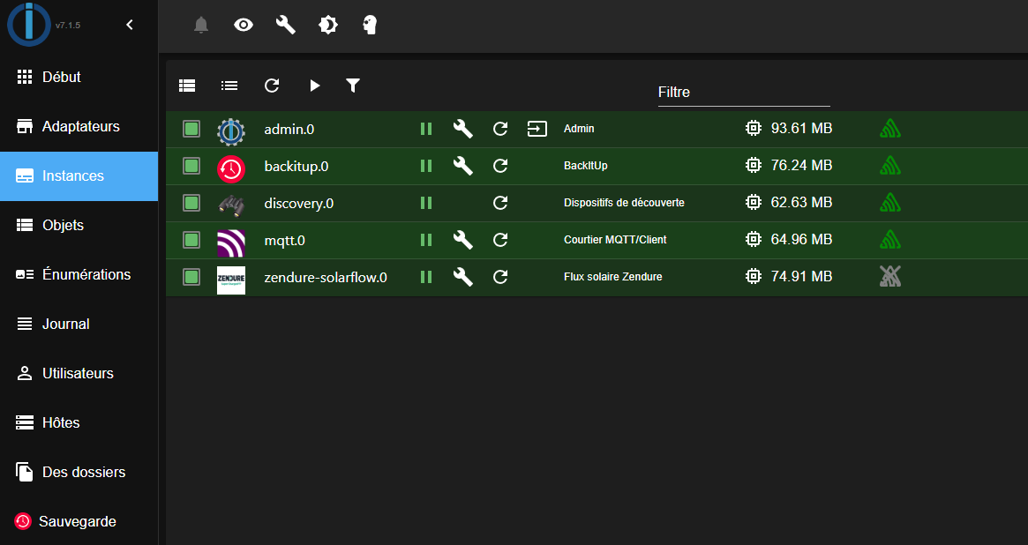Image resolution: width=1028 pixels, height=545 pixels.
Task: Reload instances list from toolbar
Action: point(272,86)
